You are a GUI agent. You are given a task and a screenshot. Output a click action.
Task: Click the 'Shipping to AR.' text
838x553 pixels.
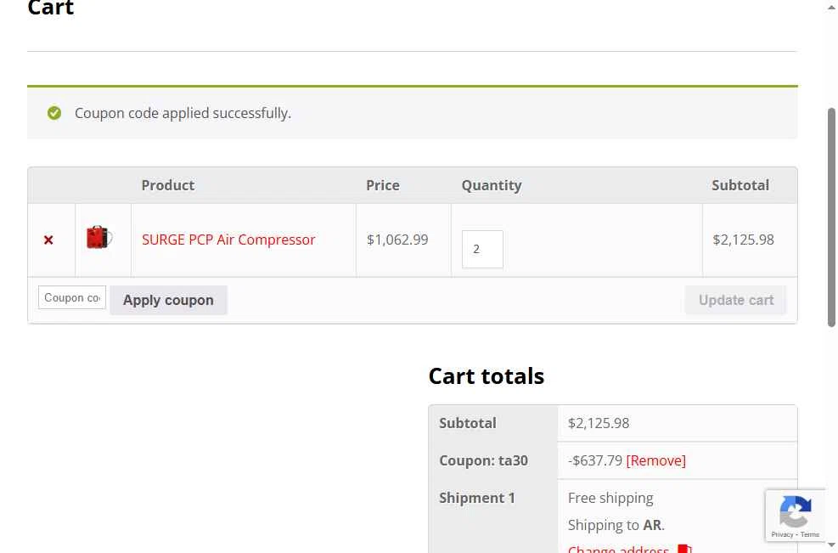tap(616, 525)
